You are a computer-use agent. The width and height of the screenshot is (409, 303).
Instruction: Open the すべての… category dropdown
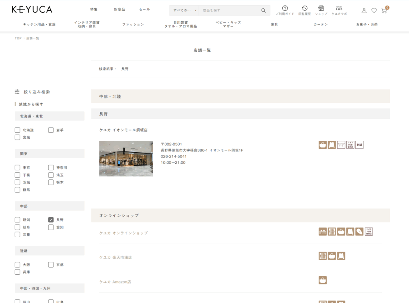[x=184, y=10]
